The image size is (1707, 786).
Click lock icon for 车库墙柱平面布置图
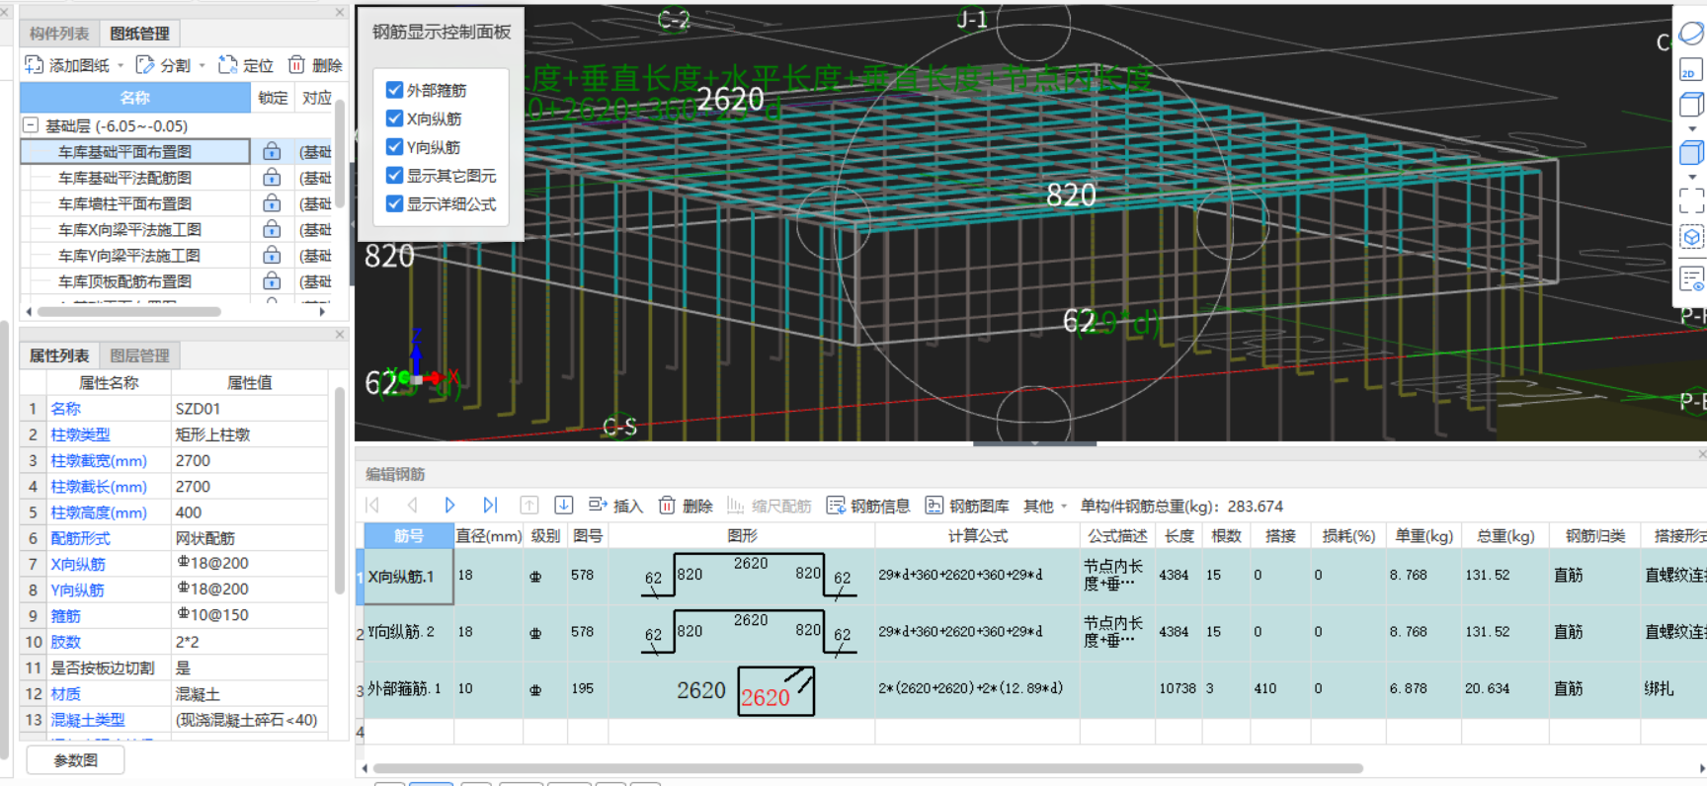point(272,203)
